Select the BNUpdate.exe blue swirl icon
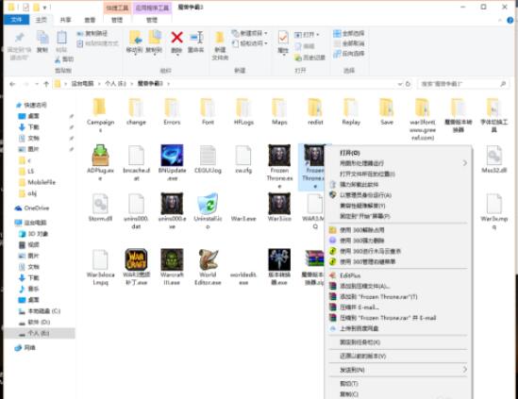 [172, 156]
